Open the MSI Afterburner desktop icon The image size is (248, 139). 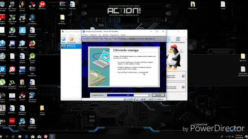tap(12, 32)
